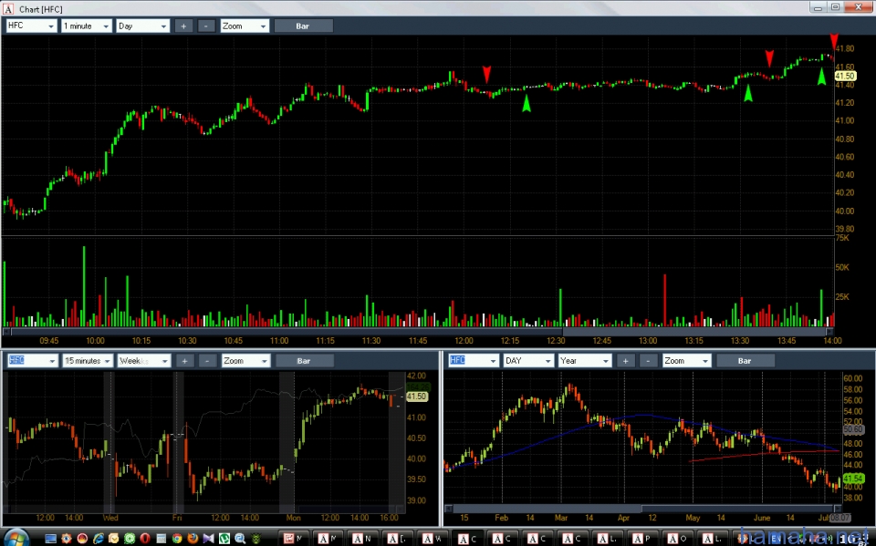This screenshot has height=546, width=876.
Task: Click the plus button in the daily chart toolbar
Action: (x=625, y=361)
